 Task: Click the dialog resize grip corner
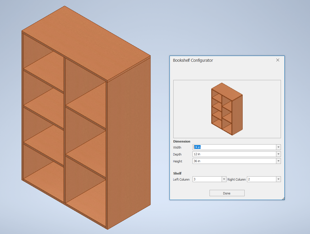(283, 199)
